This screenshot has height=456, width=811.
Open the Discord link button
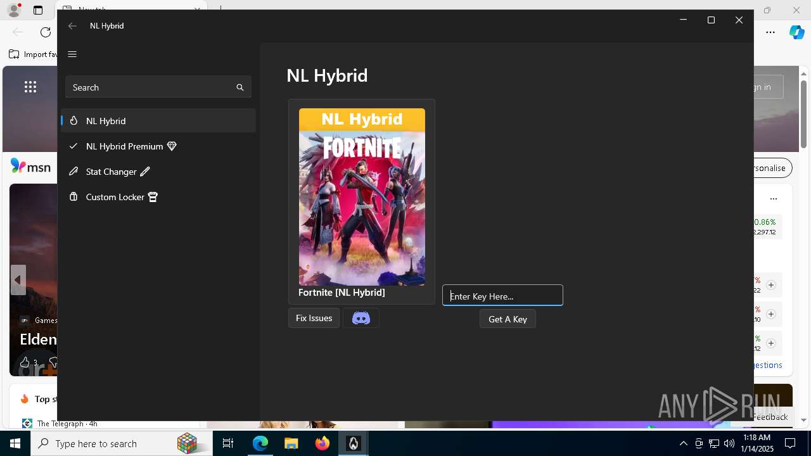pyautogui.click(x=361, y=318)
